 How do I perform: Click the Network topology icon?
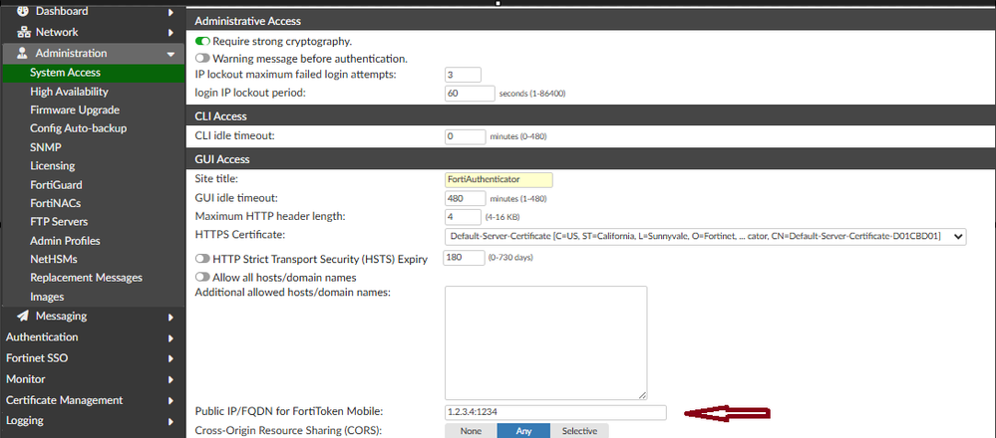(x=22, y=32)
